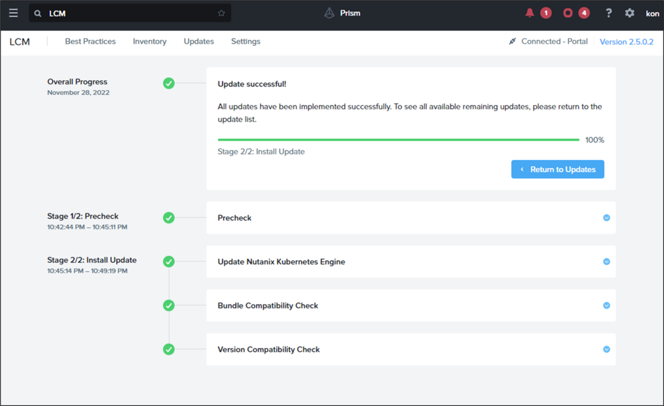664x406 pixels.
Task: Open the tasks circle icon
Action: [568, 13]
